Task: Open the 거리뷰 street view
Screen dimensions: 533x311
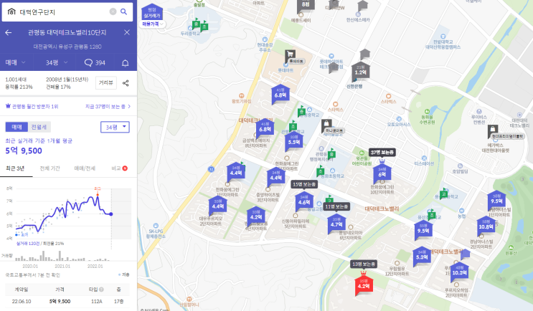Action: click(106, 83)
